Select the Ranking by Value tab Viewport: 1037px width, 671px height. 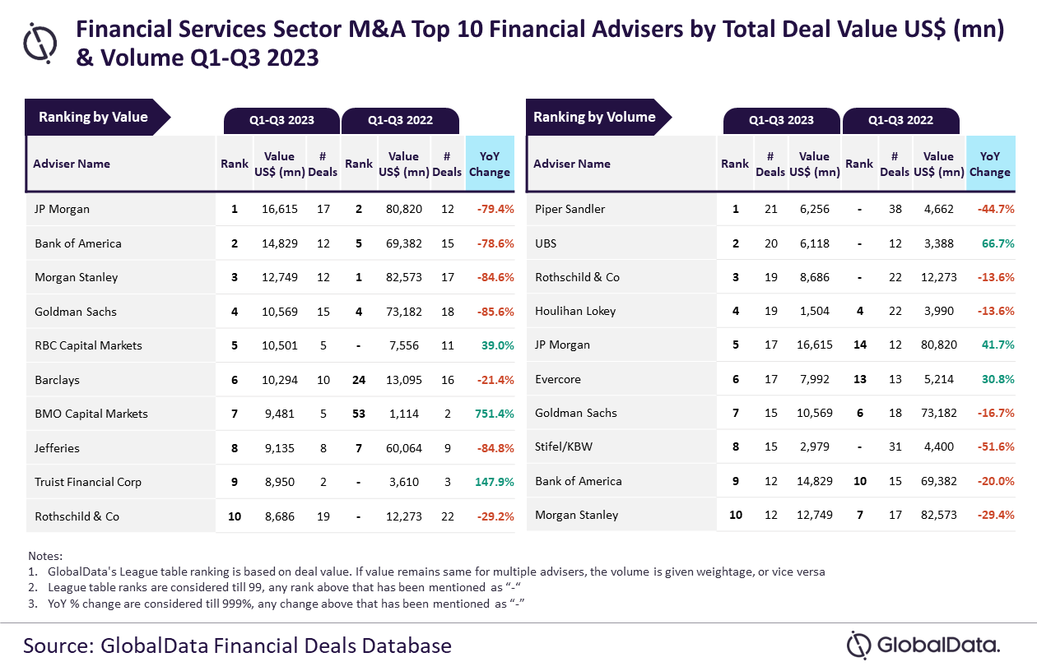(x=94, y=117)
